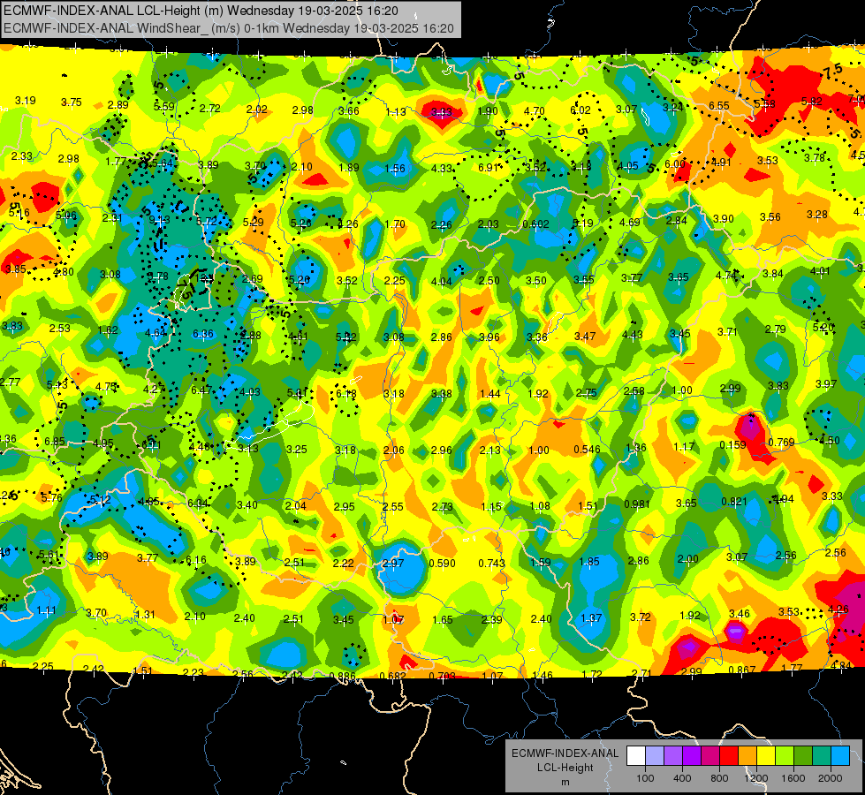Click the wind shear value '3.19'
The height and width of the screenshot is (795, 865).
coord(26,101)
